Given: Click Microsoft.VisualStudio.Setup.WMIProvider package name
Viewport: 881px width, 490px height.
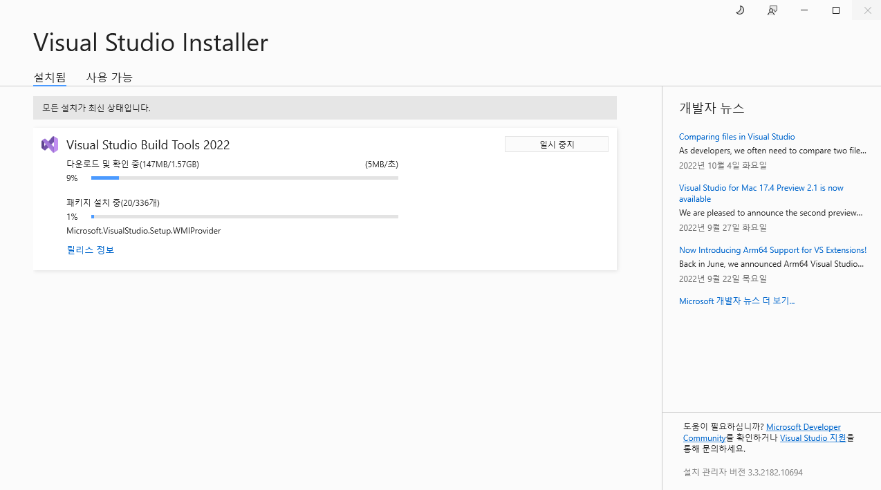Looking at the screenshot, I should 144,231.
